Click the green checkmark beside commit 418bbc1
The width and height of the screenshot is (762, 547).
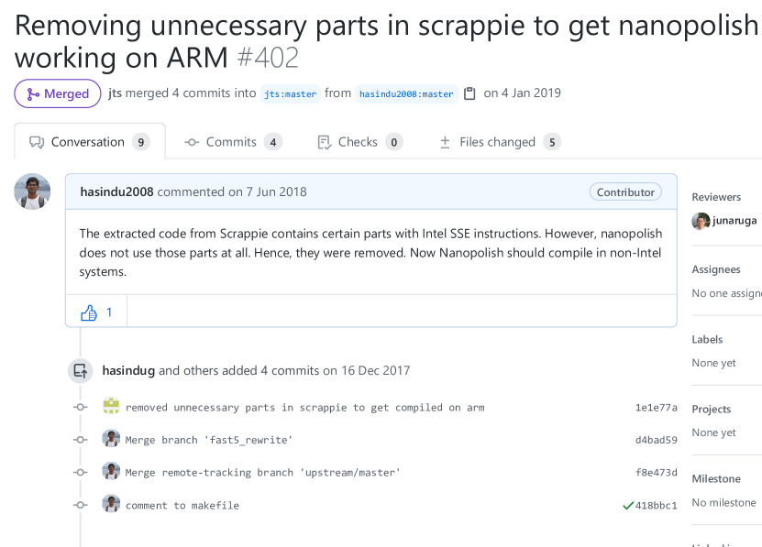point(627,504)
